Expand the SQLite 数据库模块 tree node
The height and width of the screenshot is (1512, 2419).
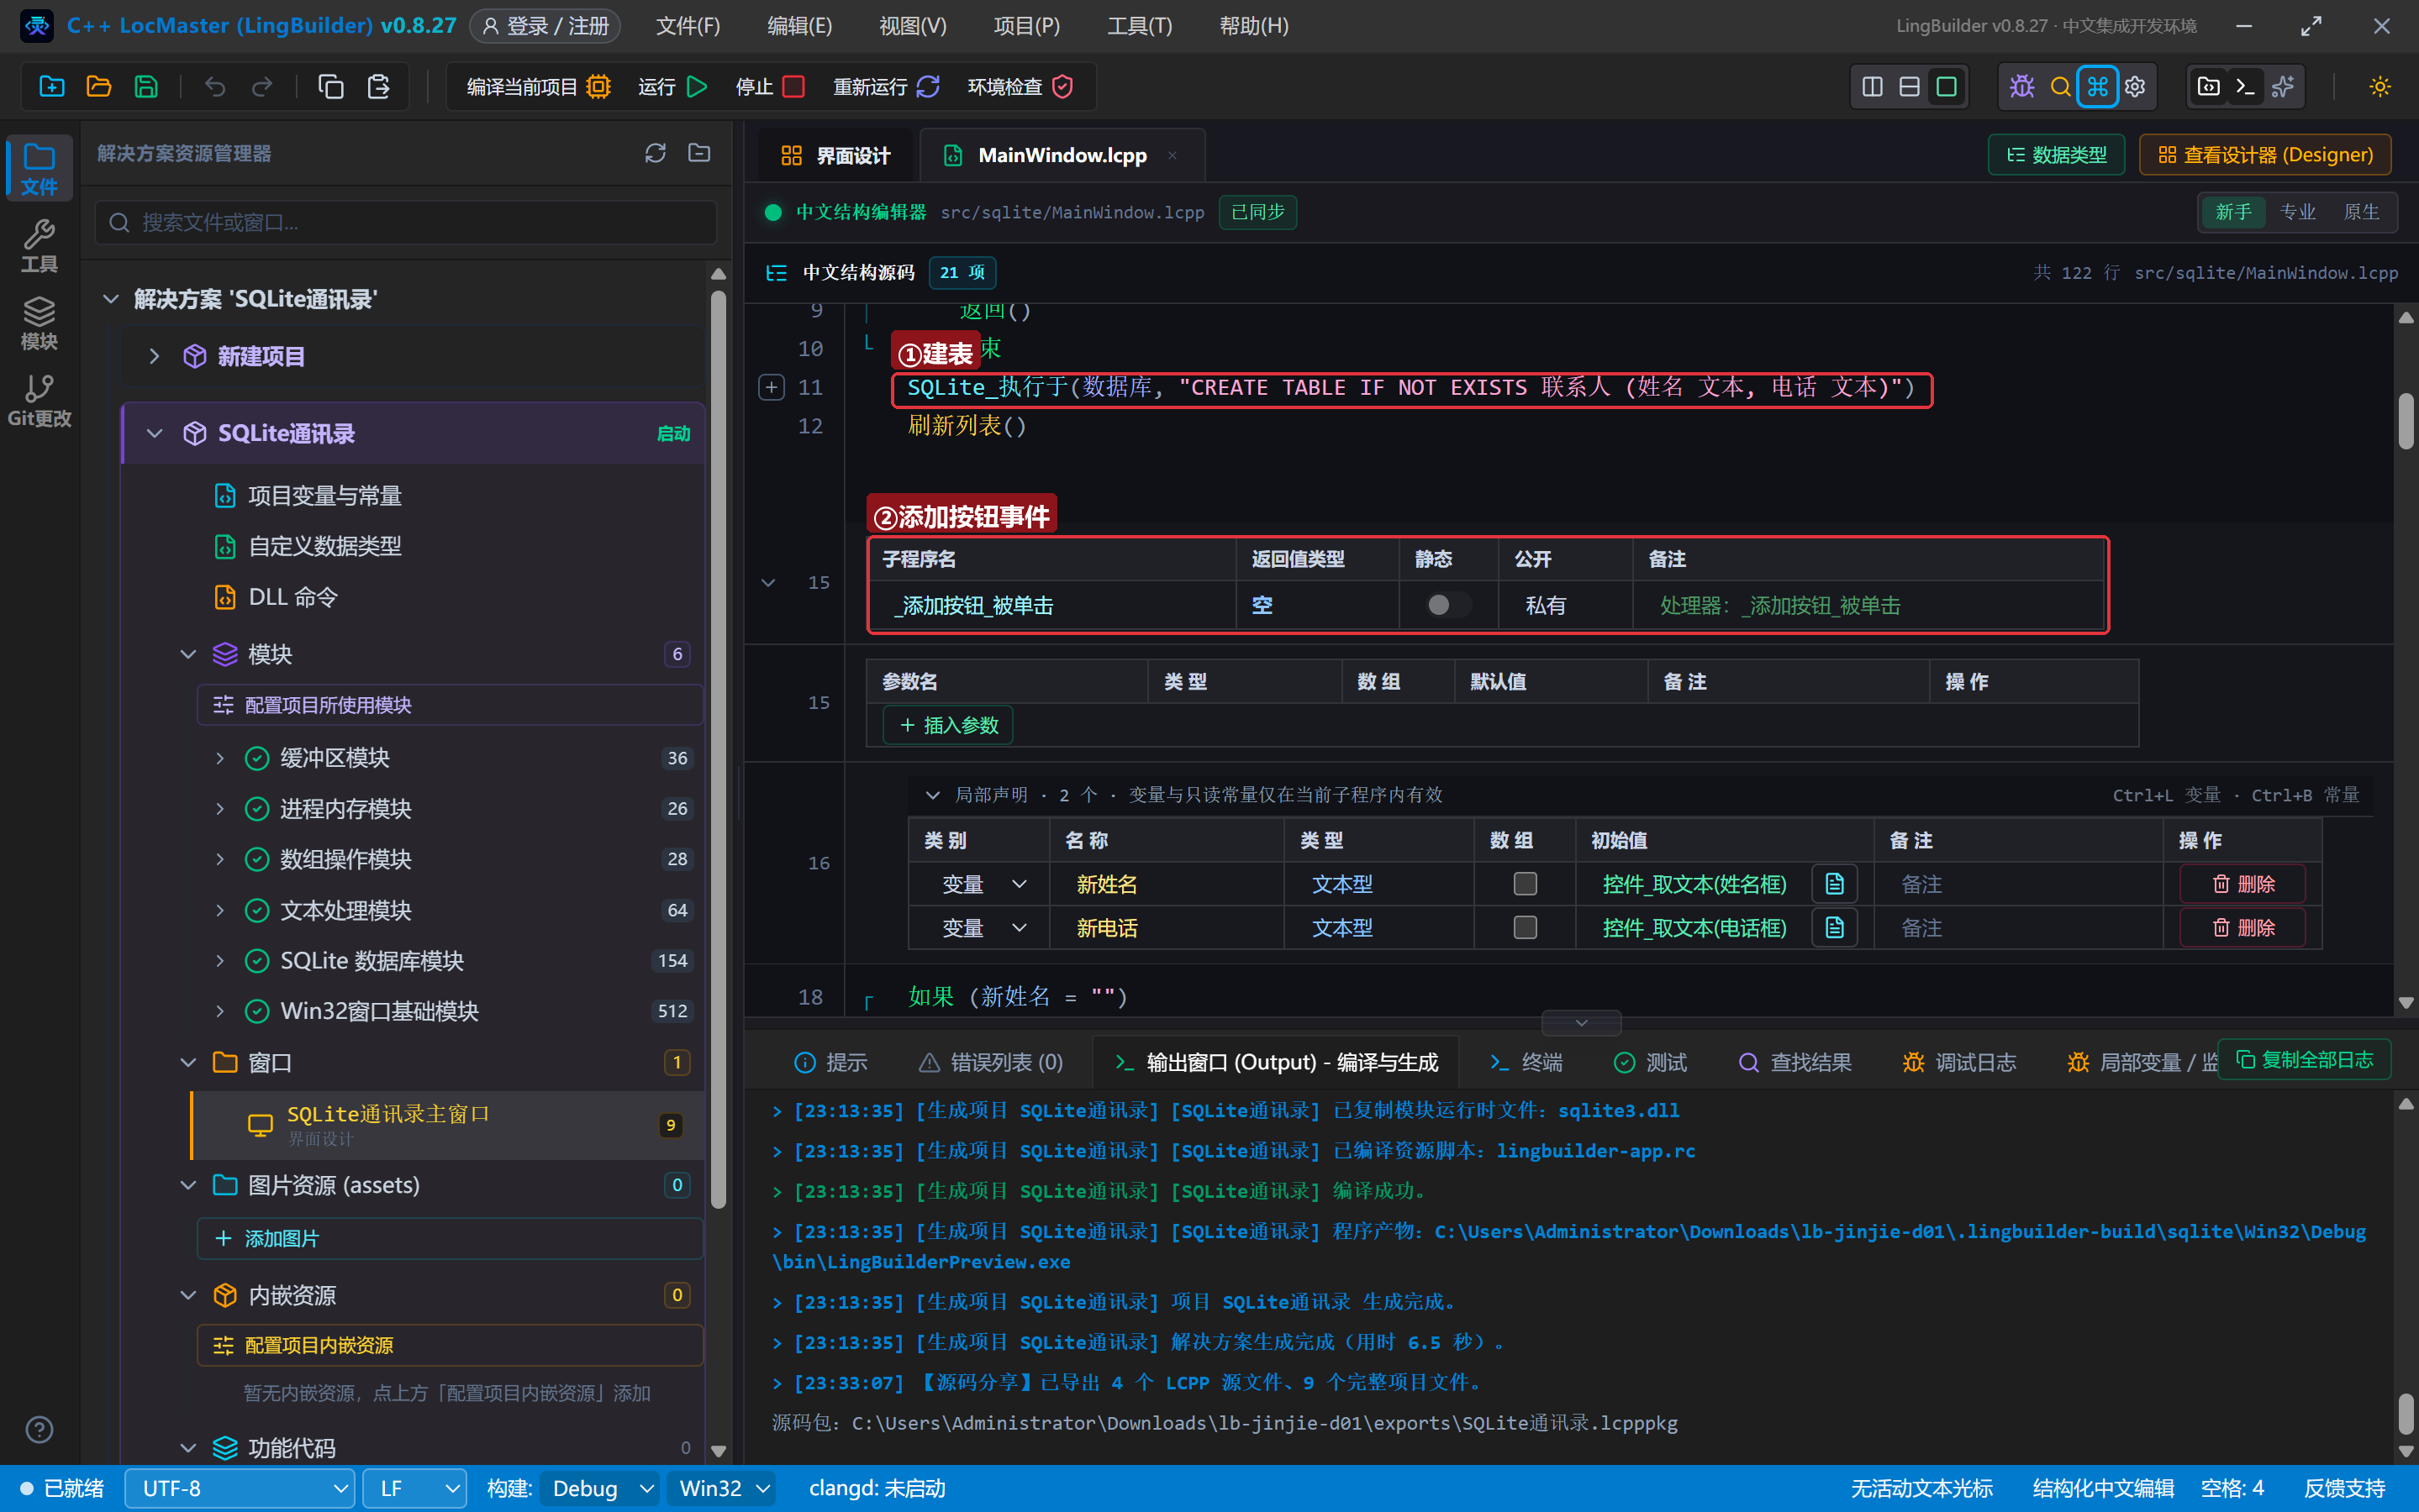coord(220,961)
